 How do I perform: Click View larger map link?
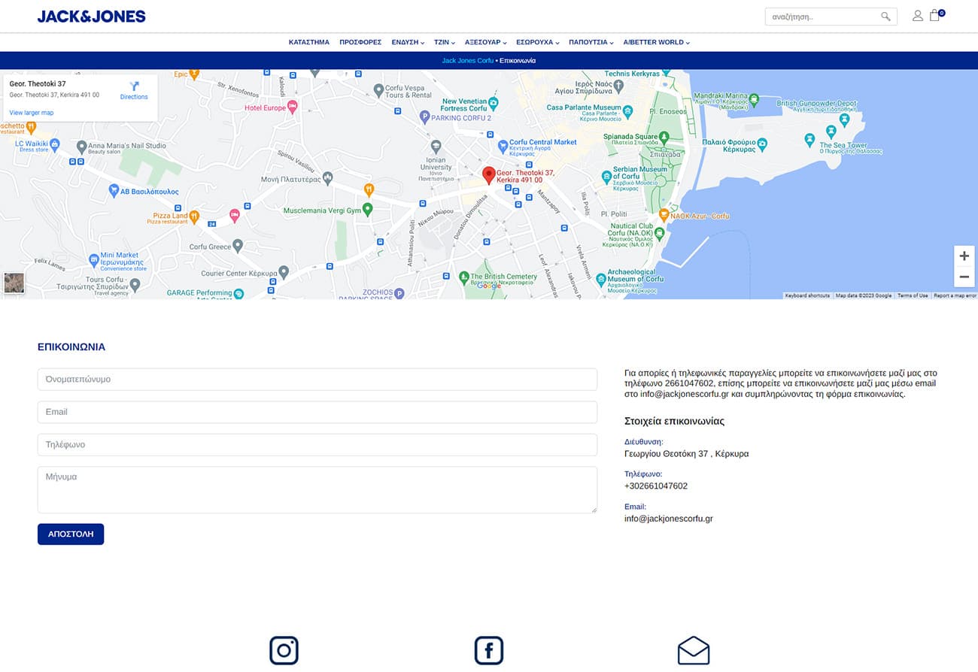point(32,113)
